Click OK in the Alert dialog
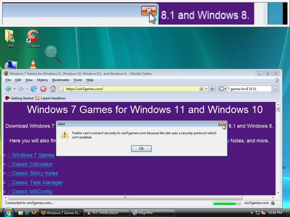 tap(141, 149)
